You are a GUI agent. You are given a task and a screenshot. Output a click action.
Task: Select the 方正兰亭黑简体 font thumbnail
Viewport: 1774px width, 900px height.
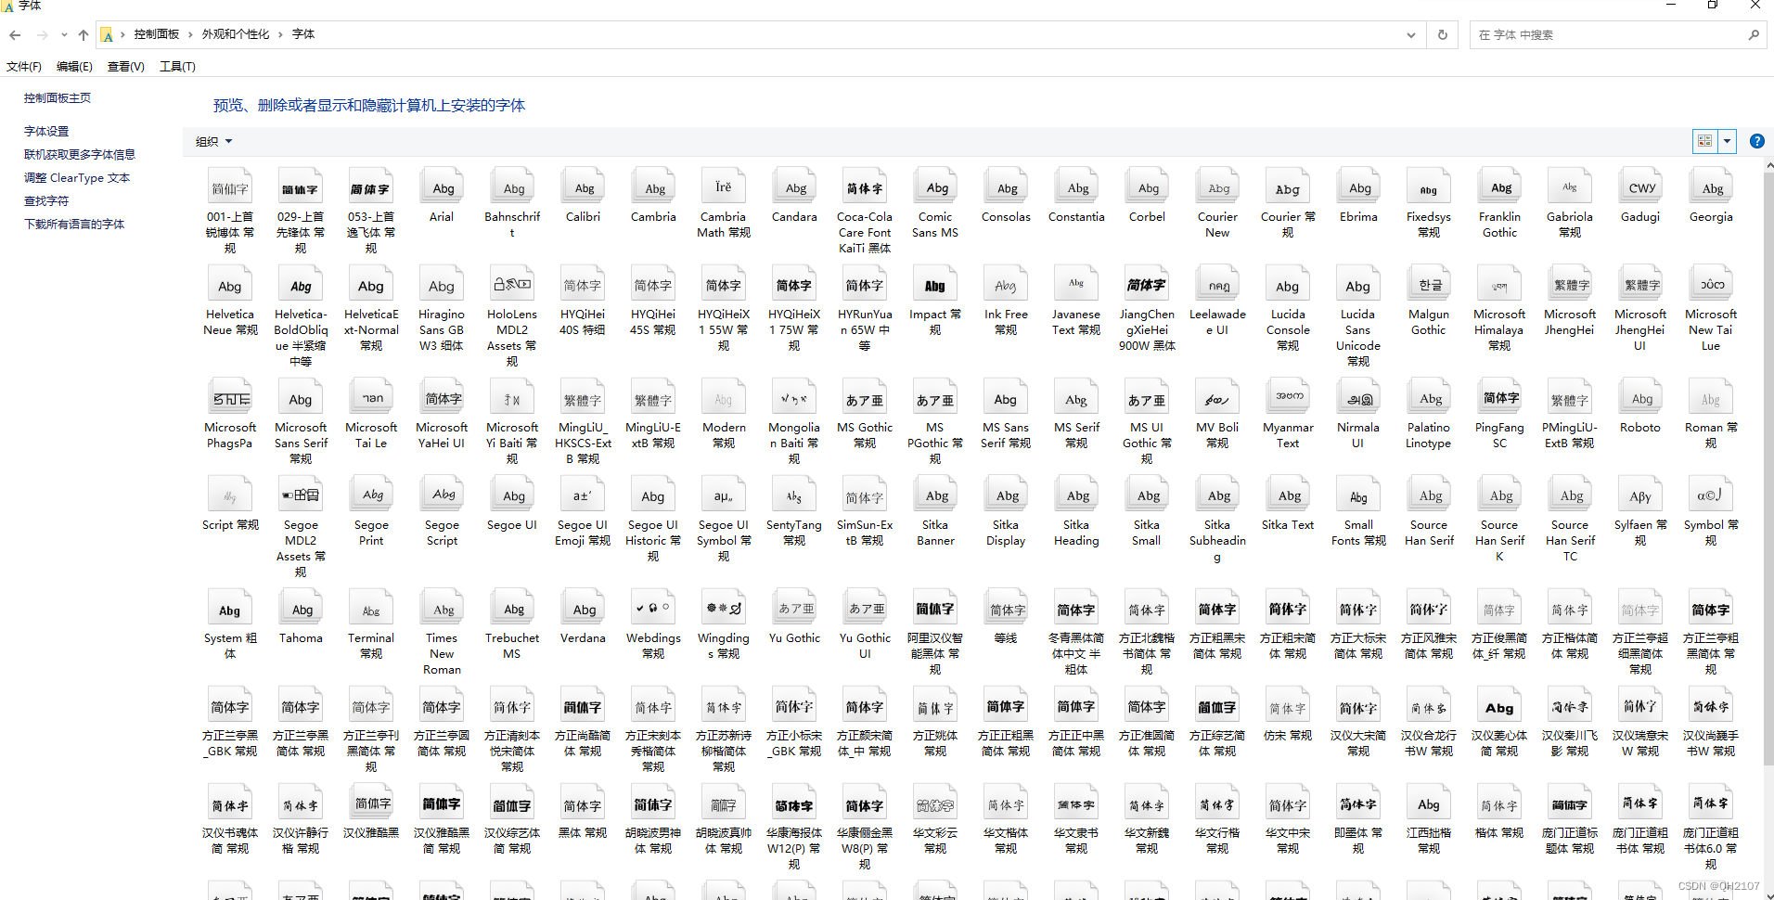pyautogui.click(x=301, y=706)
